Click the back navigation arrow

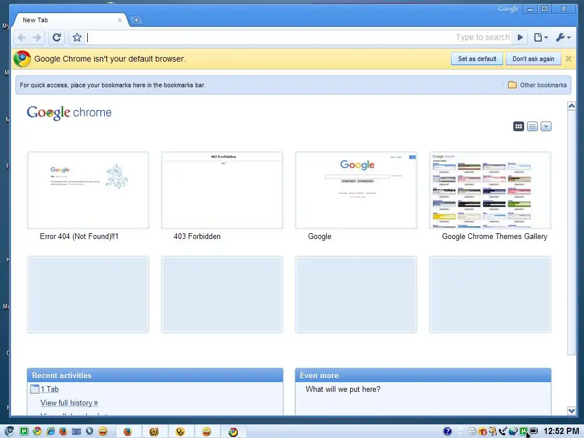click(22, 37)
